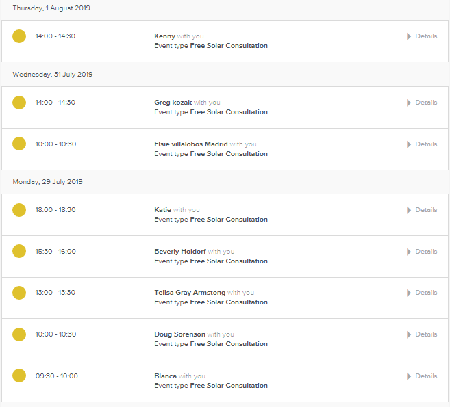Viewport: 450px width, 407px height.
Task: Open Details for Katie's 18:00 event
Action: click(422, 210)
